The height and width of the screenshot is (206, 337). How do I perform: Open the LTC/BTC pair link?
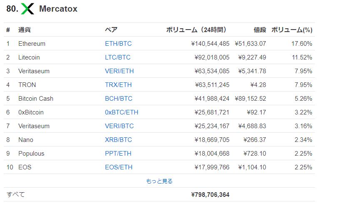tap(117, 57)
